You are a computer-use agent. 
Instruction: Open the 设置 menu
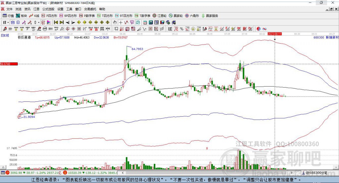[x=60, y=9]
